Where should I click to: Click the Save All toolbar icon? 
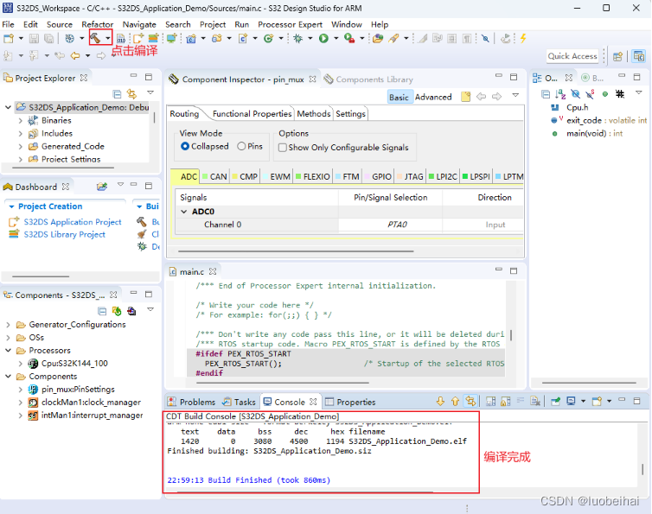pos(48,39)
